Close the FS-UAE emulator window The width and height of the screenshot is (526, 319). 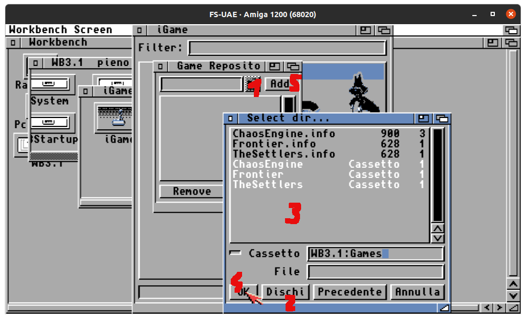click(x=510, y=14)
